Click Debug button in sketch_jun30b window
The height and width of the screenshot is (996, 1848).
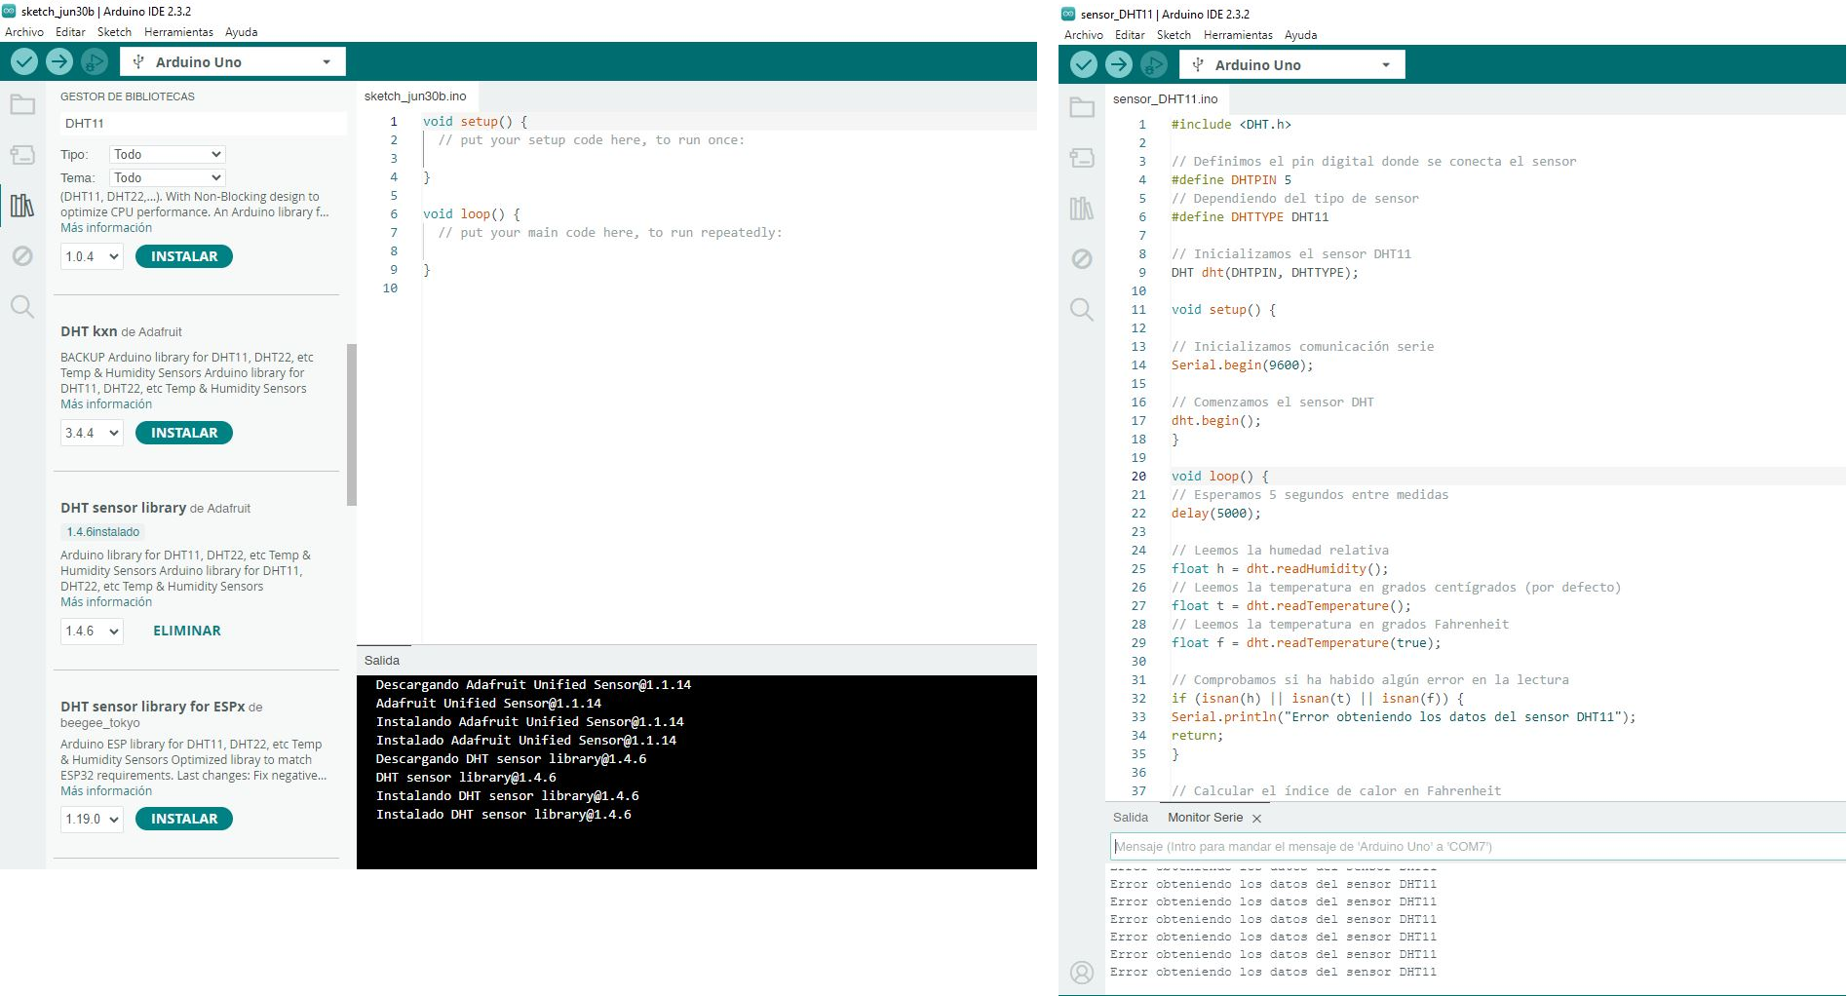[x=95, y=61]
